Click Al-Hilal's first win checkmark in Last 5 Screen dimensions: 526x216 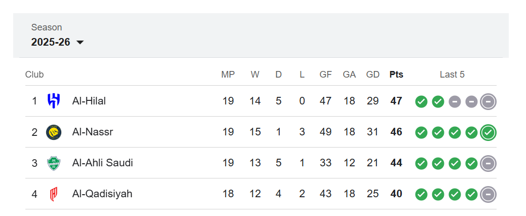(x=421, y=101)
